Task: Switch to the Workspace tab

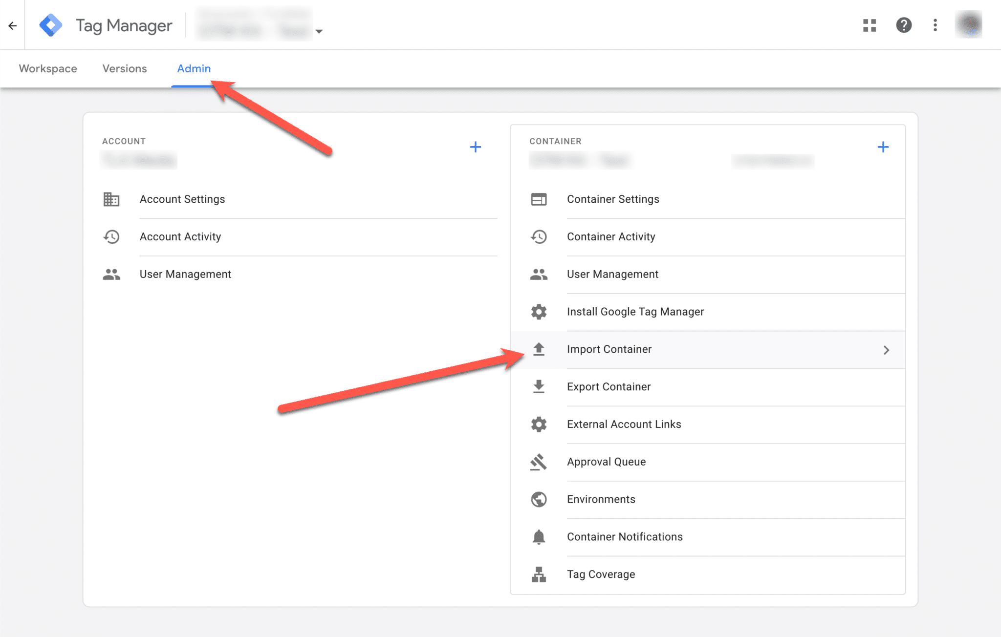Action: [48, 69]
